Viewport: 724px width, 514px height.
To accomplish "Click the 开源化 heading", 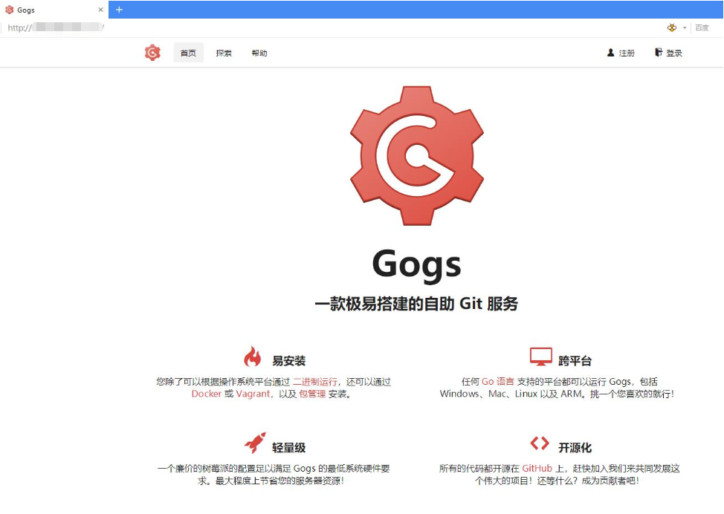I will click(575, 448).
